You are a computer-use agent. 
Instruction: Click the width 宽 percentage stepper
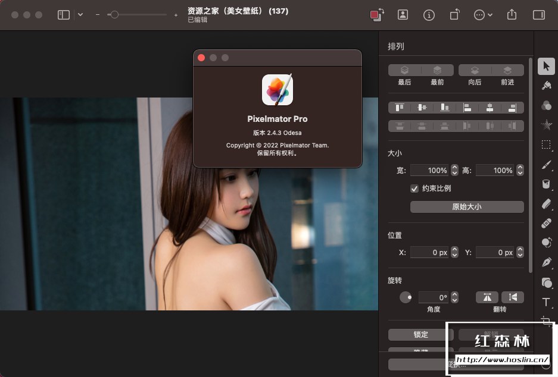[455, 170]
